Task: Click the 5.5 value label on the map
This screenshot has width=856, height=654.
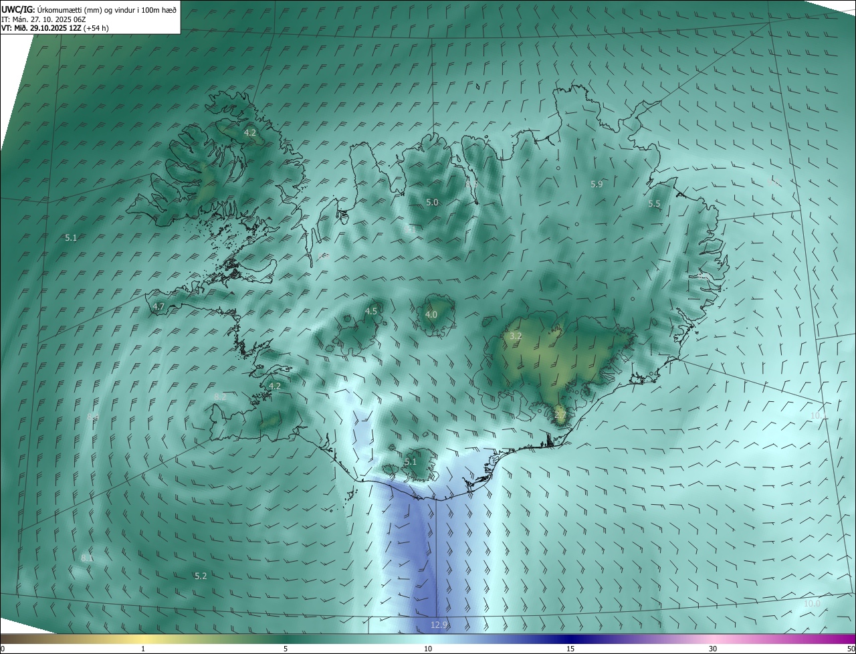Action: point(654,204)
